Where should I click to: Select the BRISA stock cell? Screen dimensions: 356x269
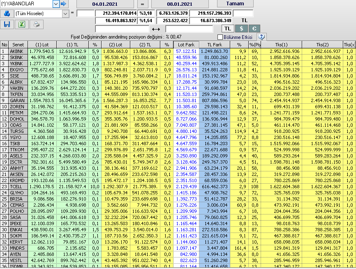coord(18,199)
